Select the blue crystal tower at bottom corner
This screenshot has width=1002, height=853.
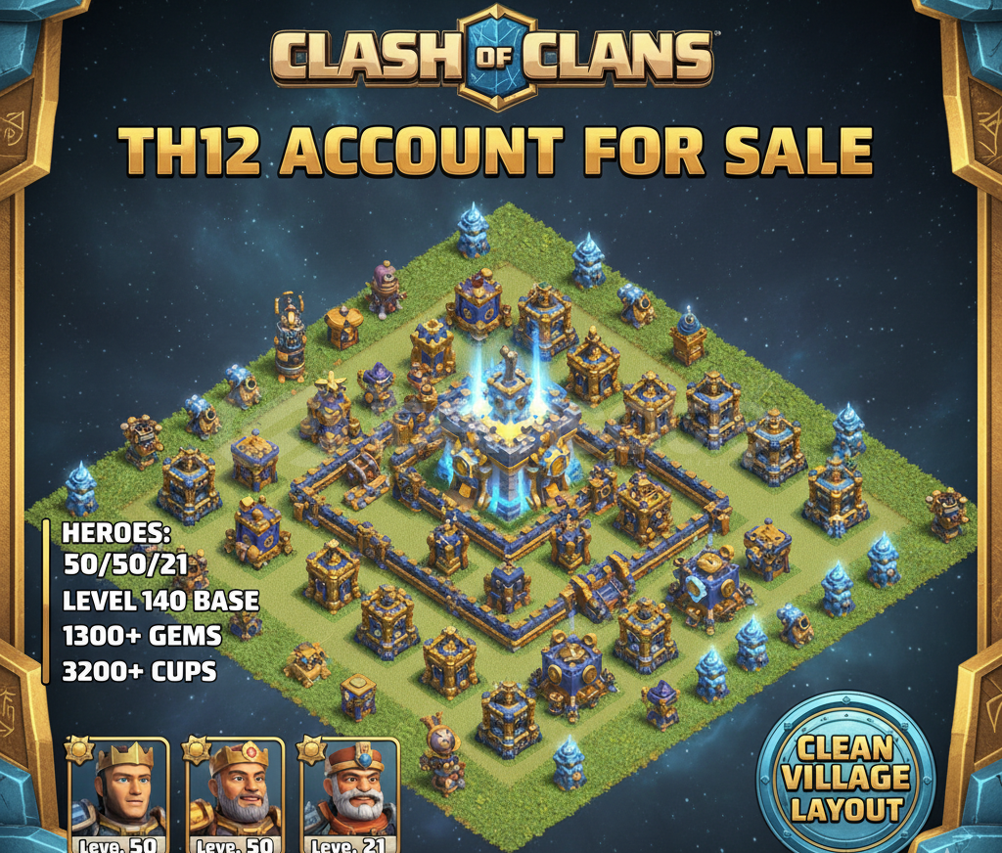(x=569, y=764)
